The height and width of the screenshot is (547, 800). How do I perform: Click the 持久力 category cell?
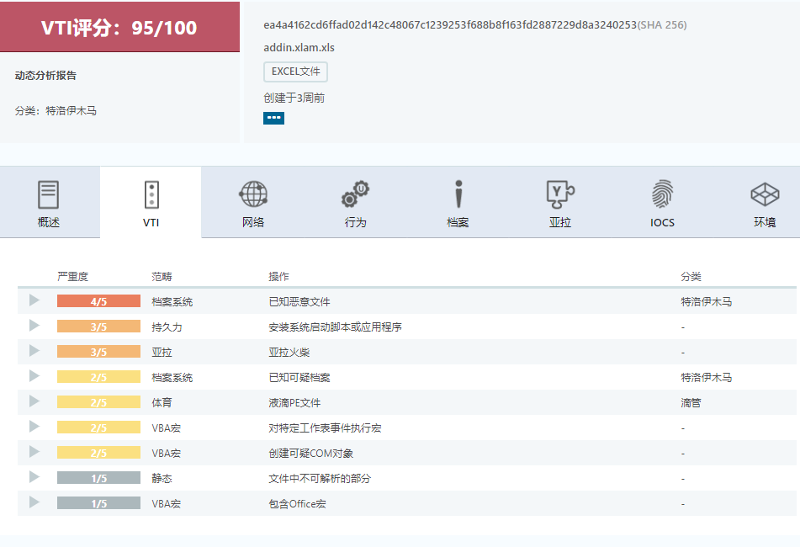point(167,327)
